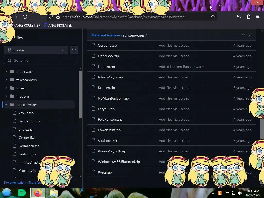Select 7ev3n.zip in the file tree
264x198 pixels.
[x=26, y=113]
